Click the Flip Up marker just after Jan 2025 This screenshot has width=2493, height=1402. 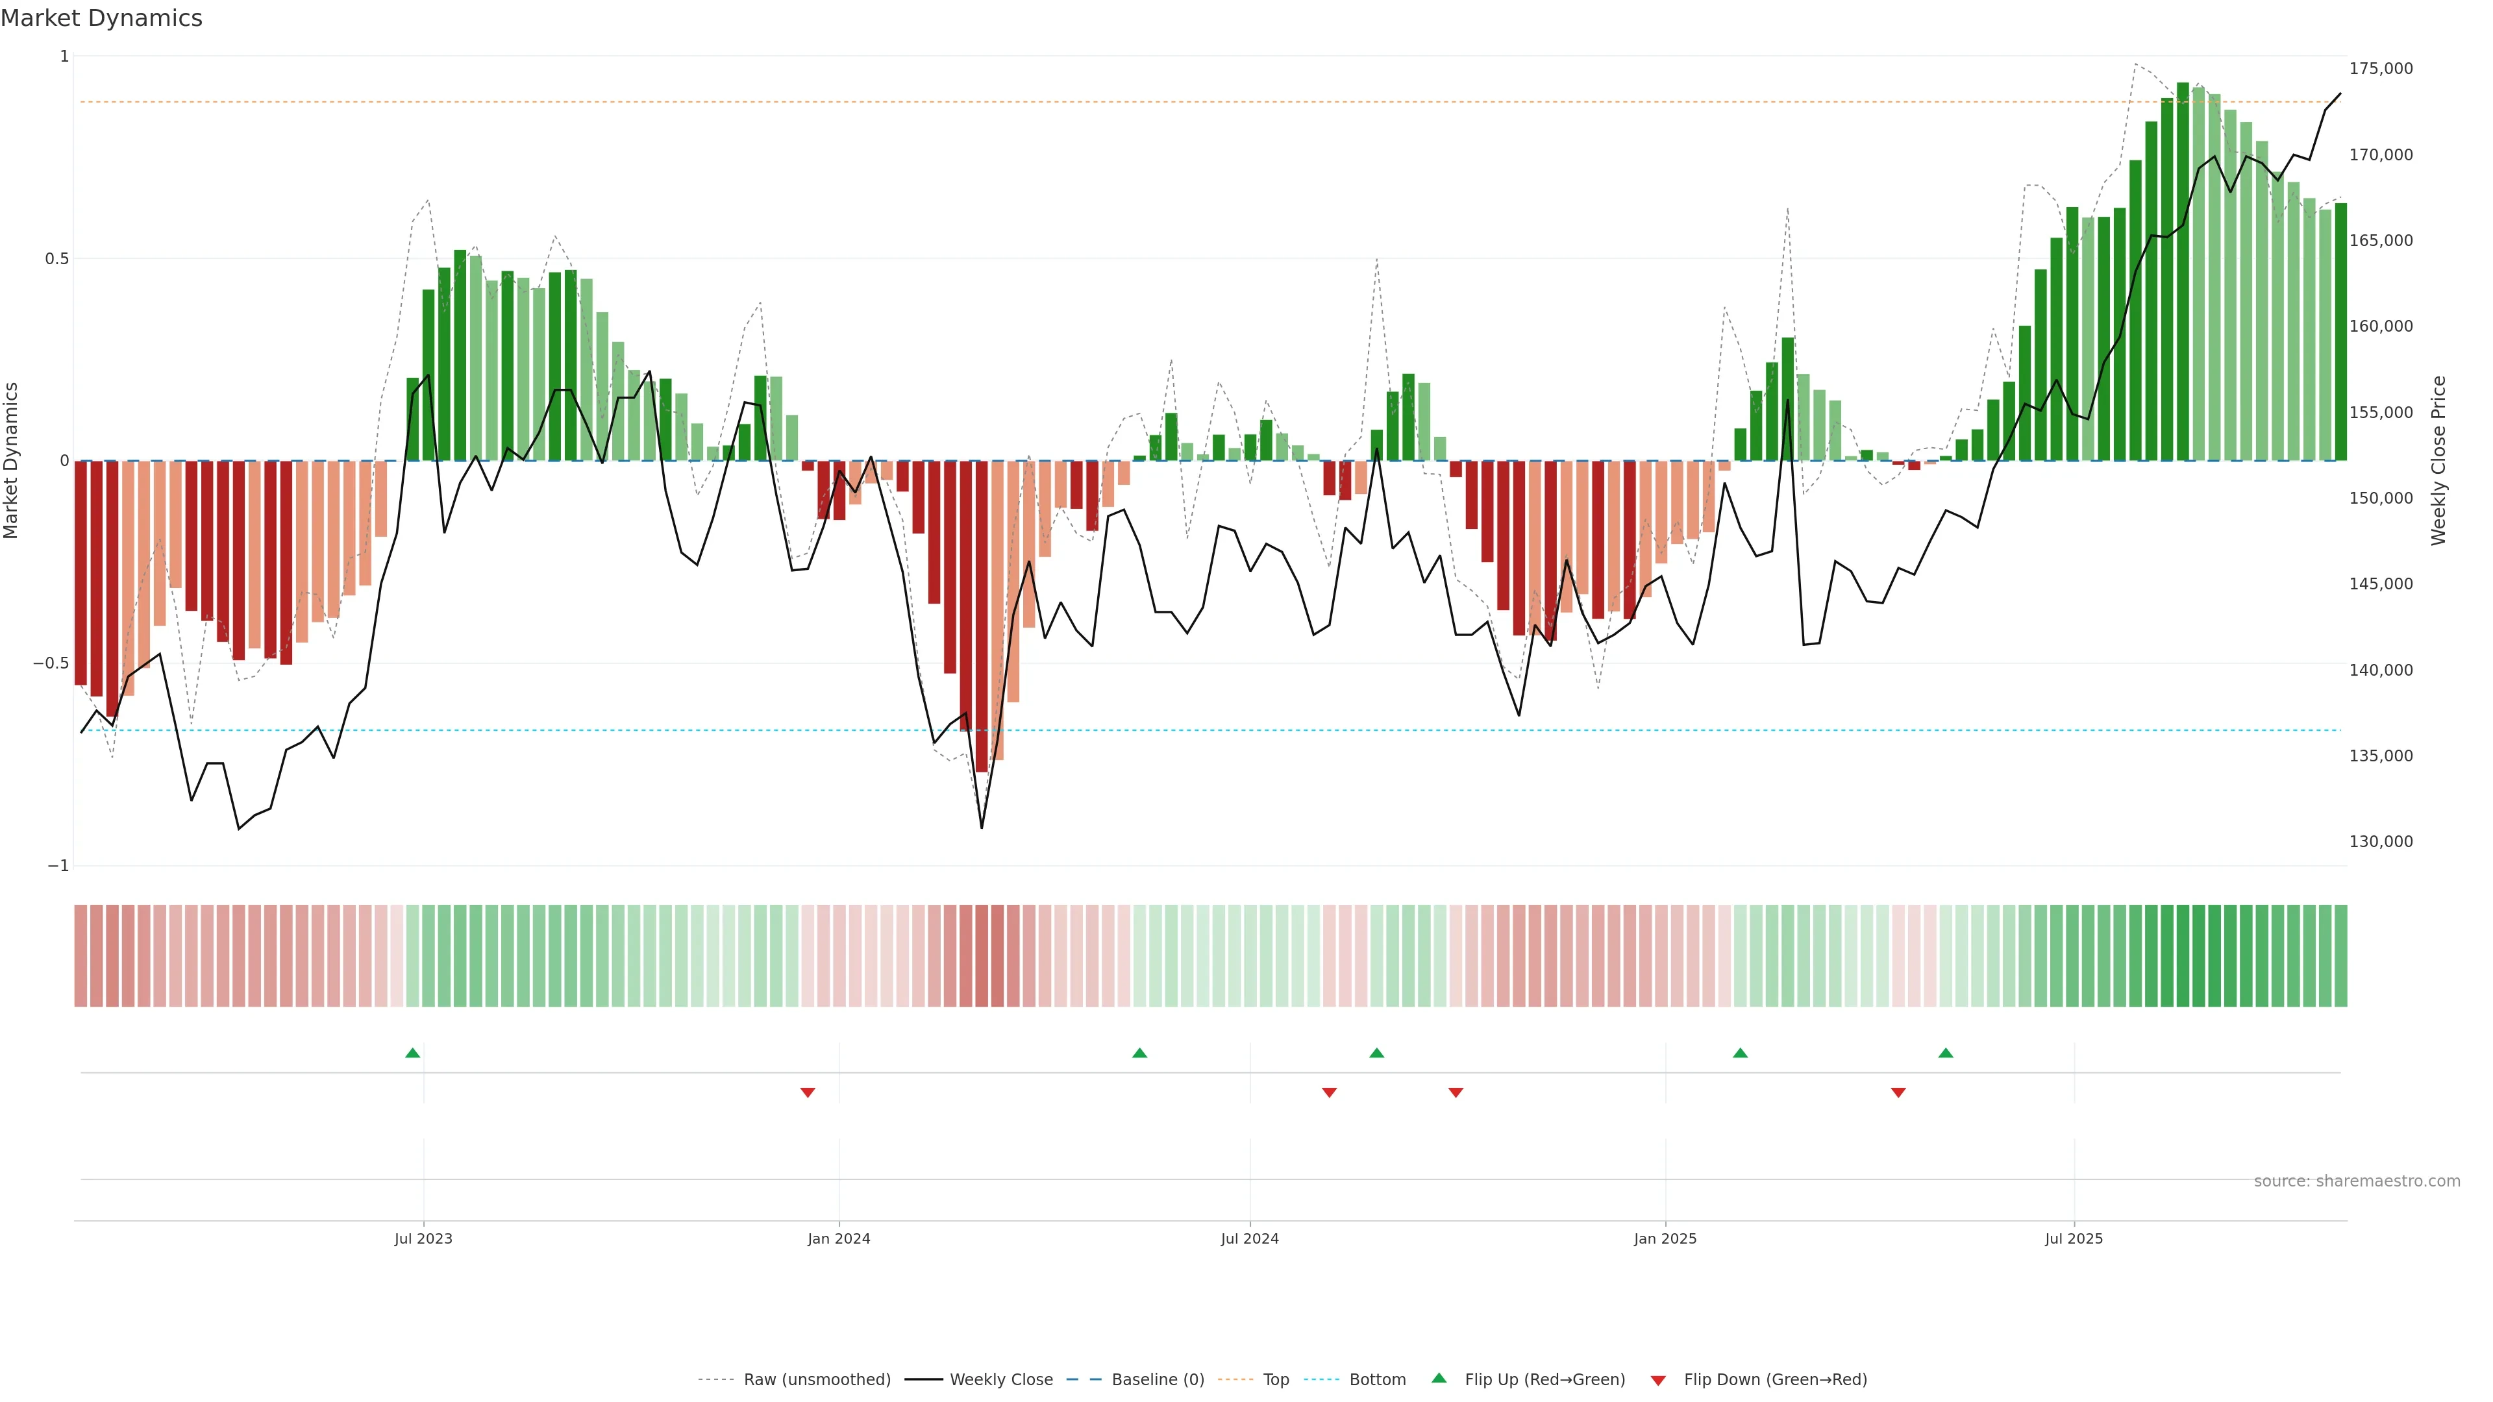coord(1740,1053)
